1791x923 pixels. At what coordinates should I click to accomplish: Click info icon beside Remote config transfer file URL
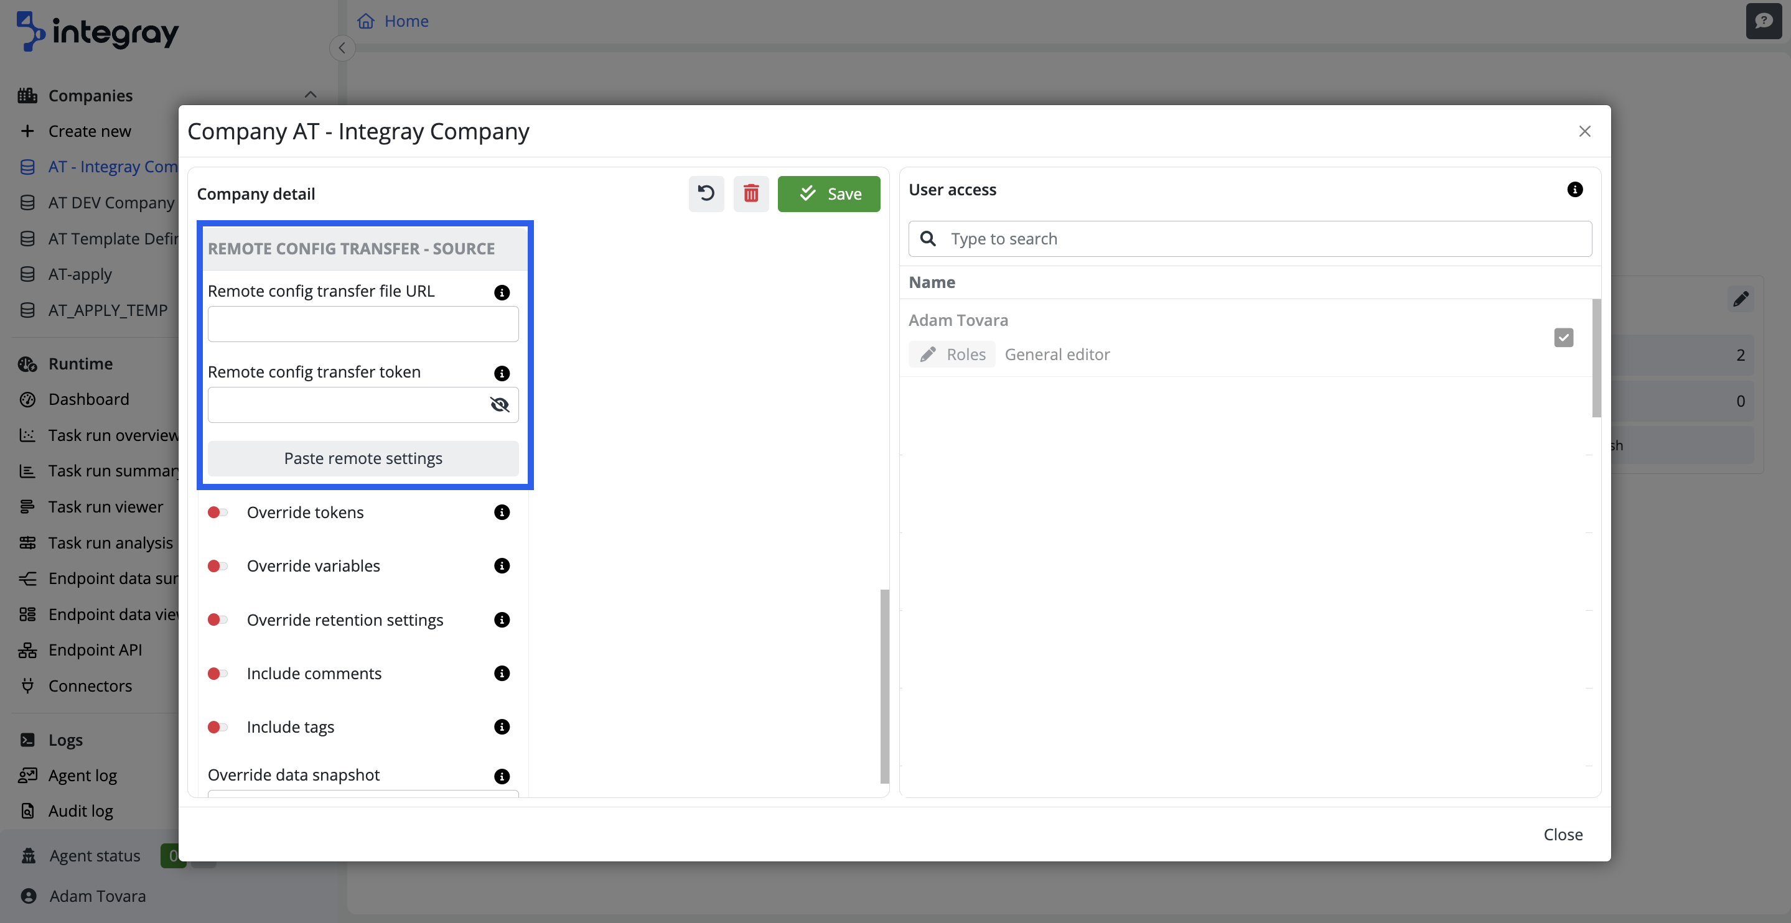(x=502, y=292)
